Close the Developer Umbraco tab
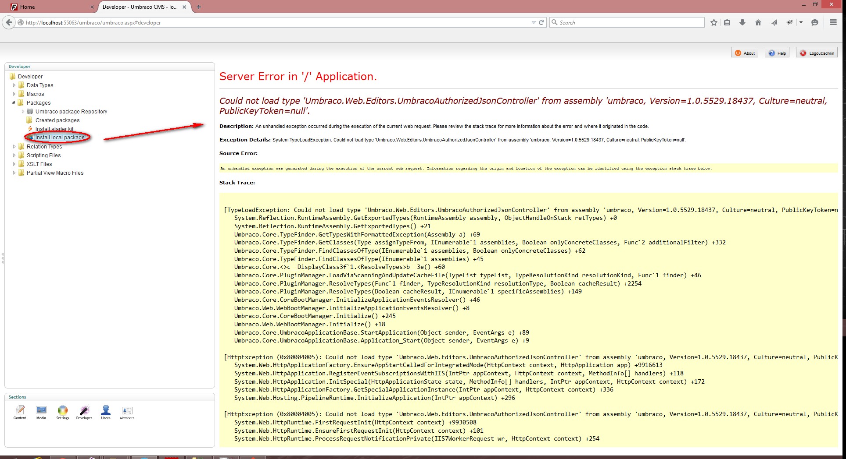The height and width of the screenshot is (459, 846). coord(184,7)
